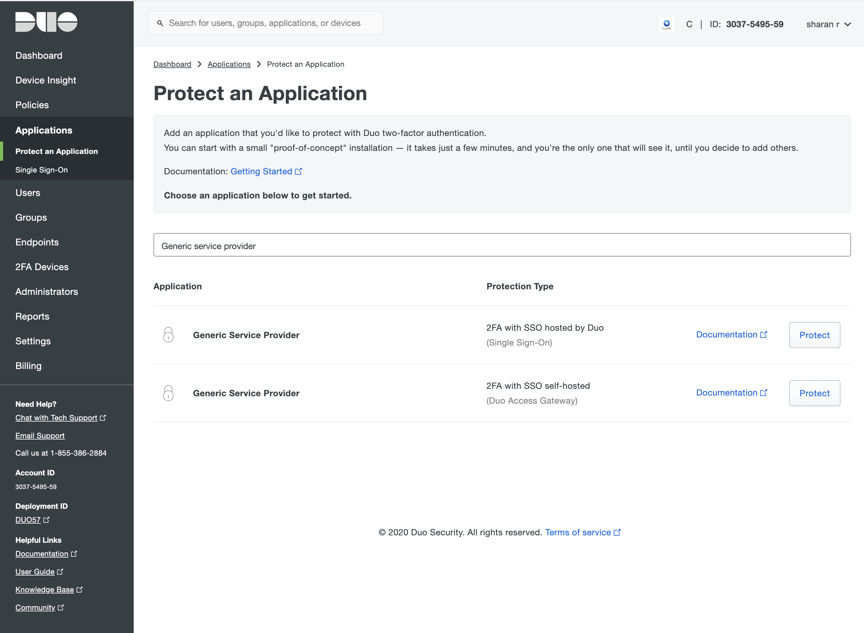Click the Duo logo

click(46, 22)
